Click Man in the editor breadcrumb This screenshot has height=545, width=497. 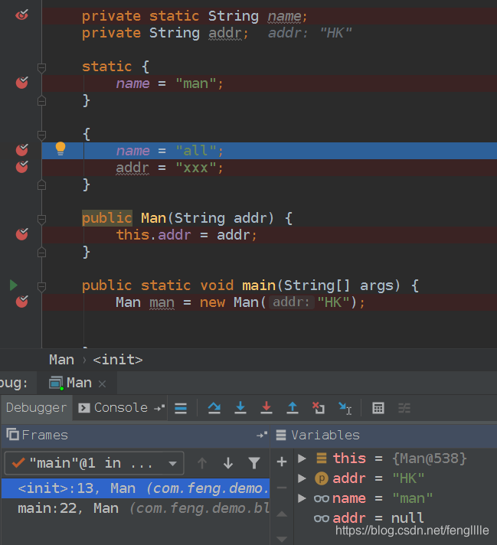[61, 360]
